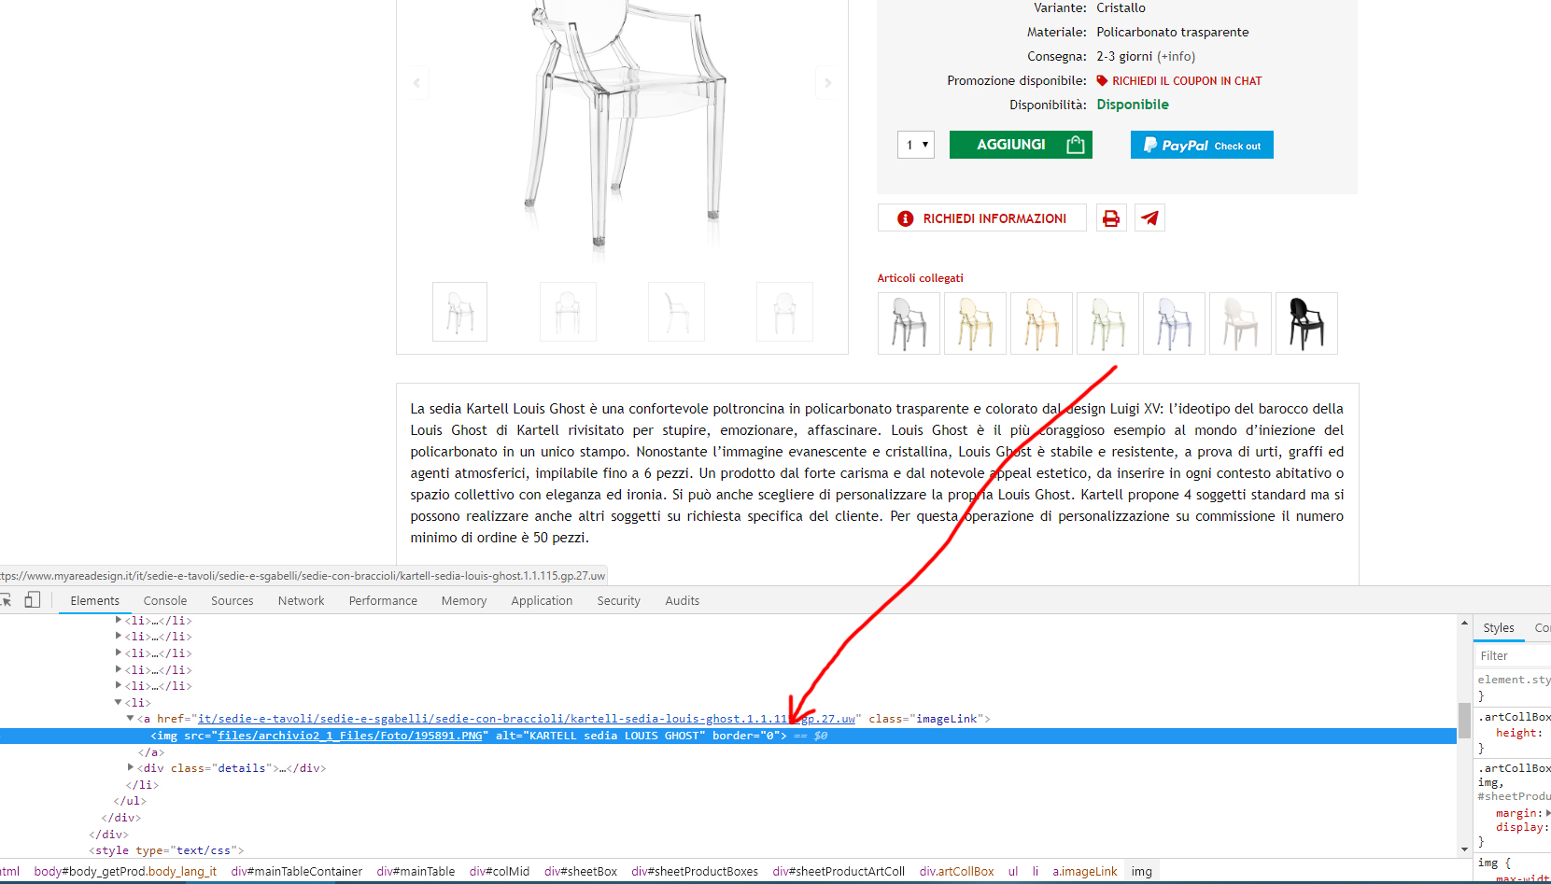The image size is (1551, 884).
Task: Select div#mainTable breadcrumb
Action: click(416, 872)
